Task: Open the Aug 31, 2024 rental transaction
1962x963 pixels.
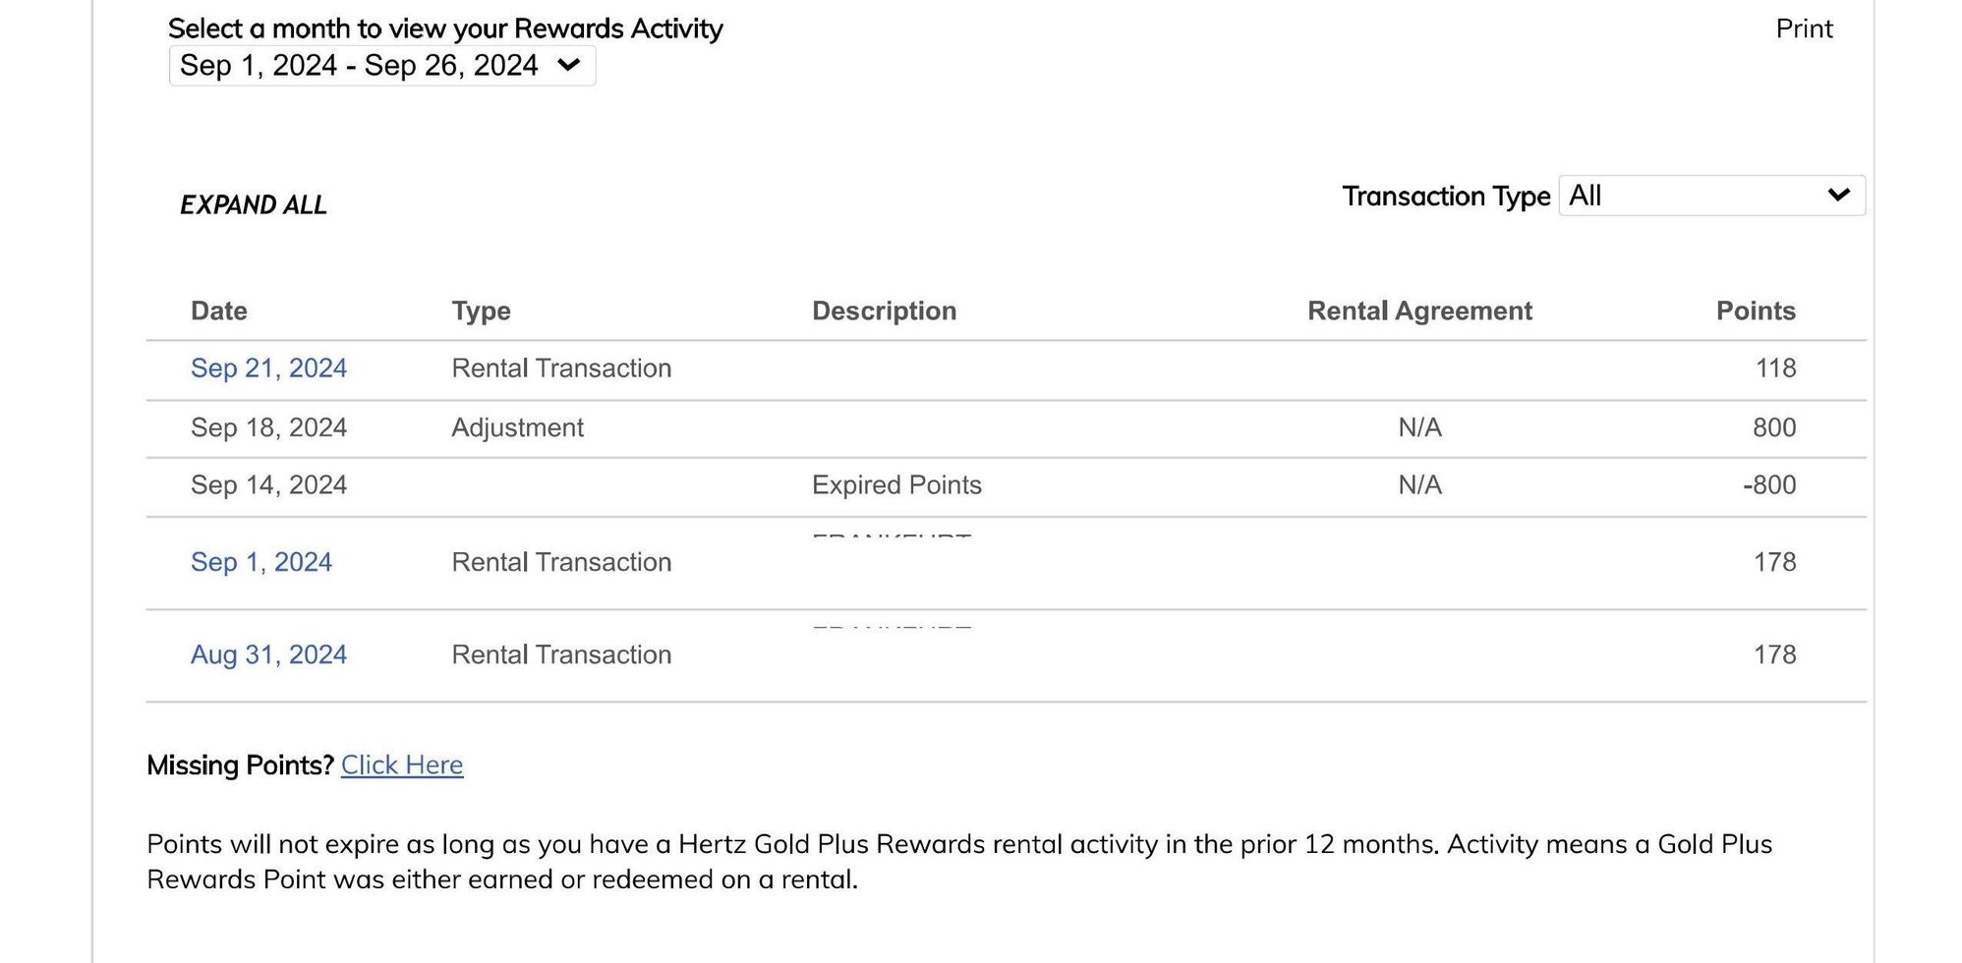Action: coord(268,654)
